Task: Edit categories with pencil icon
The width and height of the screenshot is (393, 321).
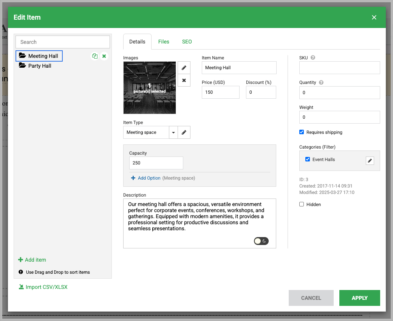Action: pyautogui.click(x=370, y=161)
